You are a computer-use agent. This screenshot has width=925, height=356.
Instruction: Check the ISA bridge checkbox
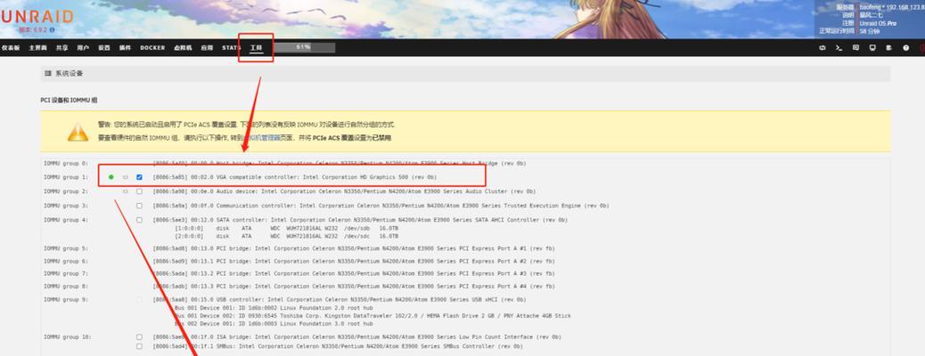[x=139, y=337]
